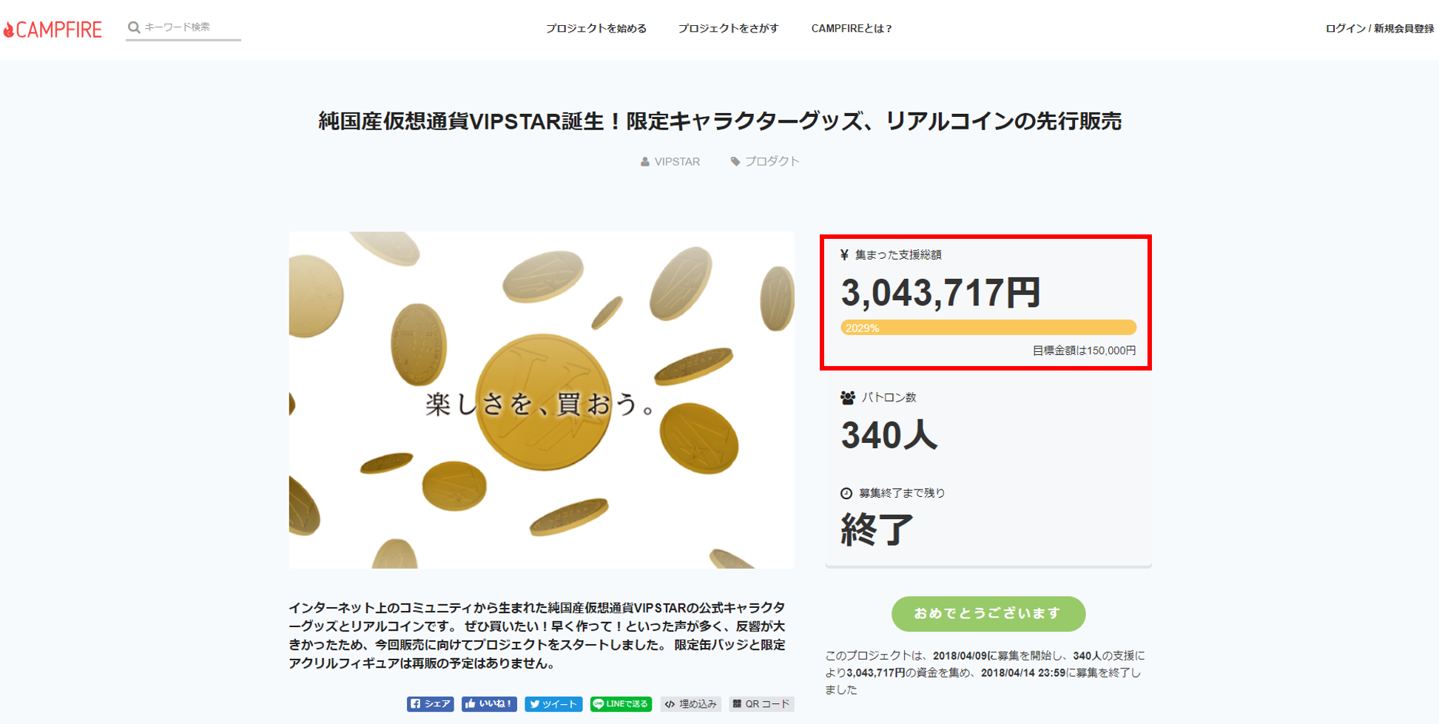
Task: Click the floating coins project image
Action: [x=541, y=399]
